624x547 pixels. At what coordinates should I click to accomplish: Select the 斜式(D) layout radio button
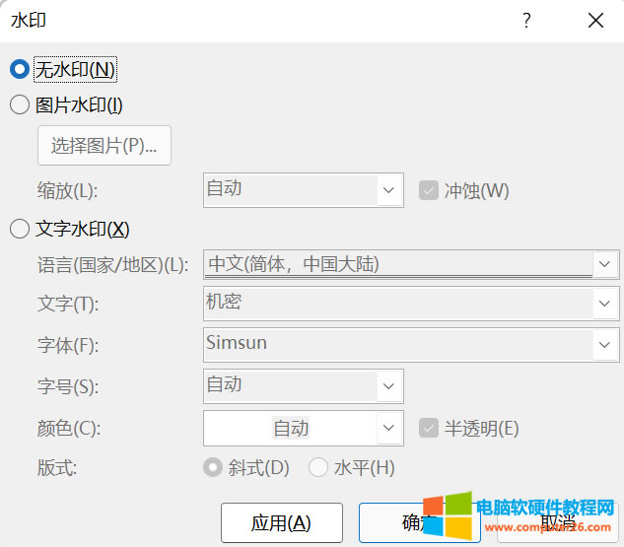(x=212, y=468)
